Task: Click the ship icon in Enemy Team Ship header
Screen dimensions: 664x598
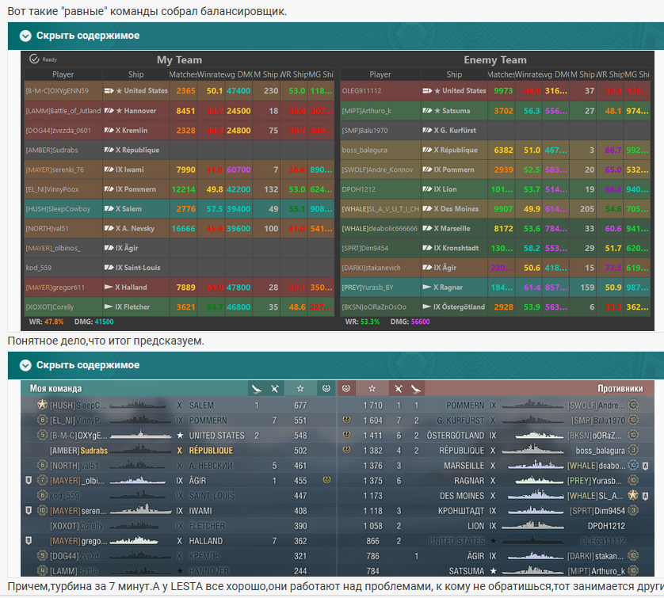Action: click(431, 74)
